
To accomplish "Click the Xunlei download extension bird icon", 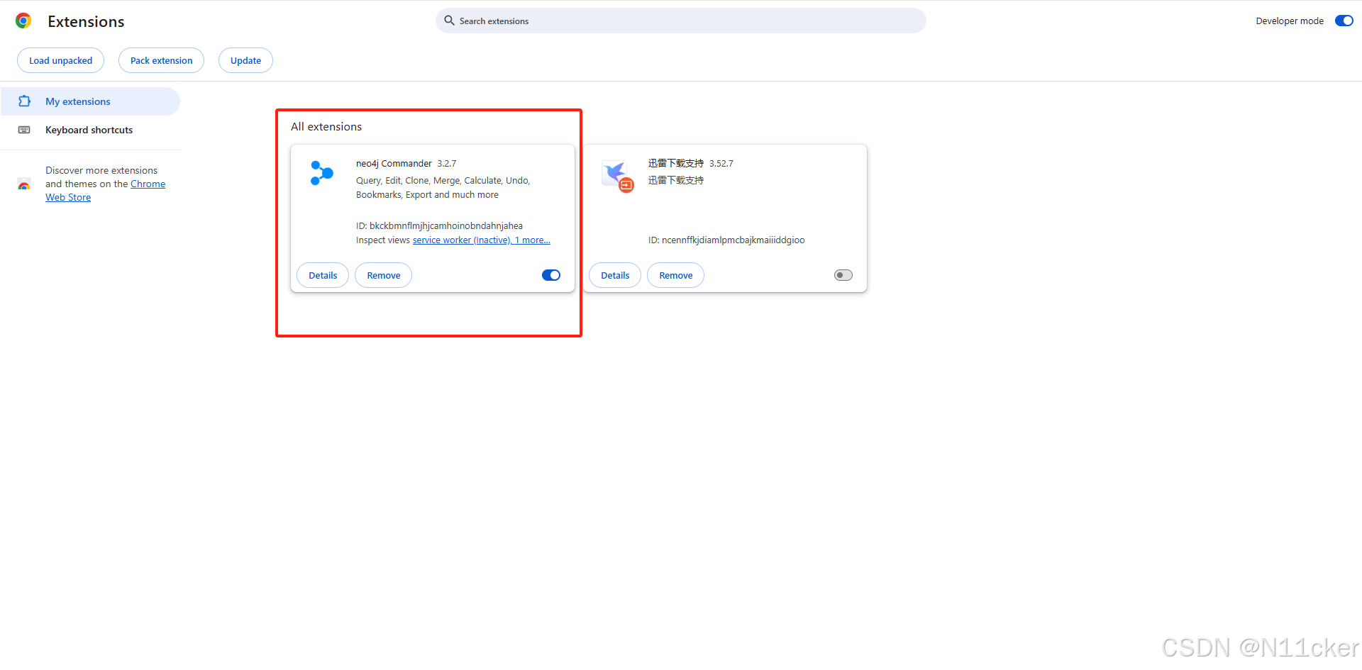I will coord(616,174).
